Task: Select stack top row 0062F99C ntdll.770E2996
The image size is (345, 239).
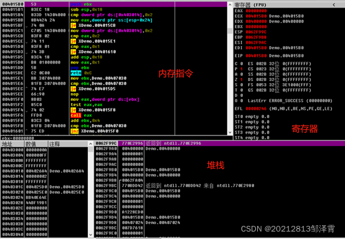Action: (x=219, y=144)
